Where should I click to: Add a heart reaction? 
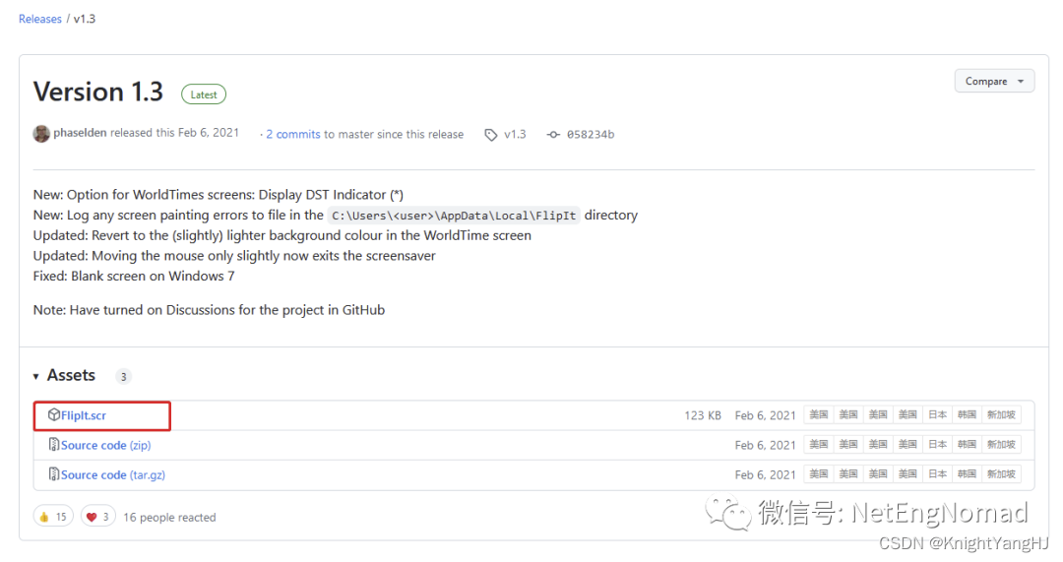(x=97, y=518)
